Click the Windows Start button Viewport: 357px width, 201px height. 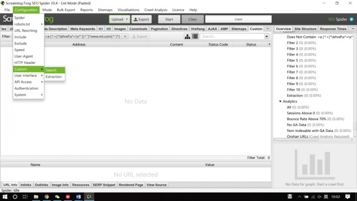point(4,197)
